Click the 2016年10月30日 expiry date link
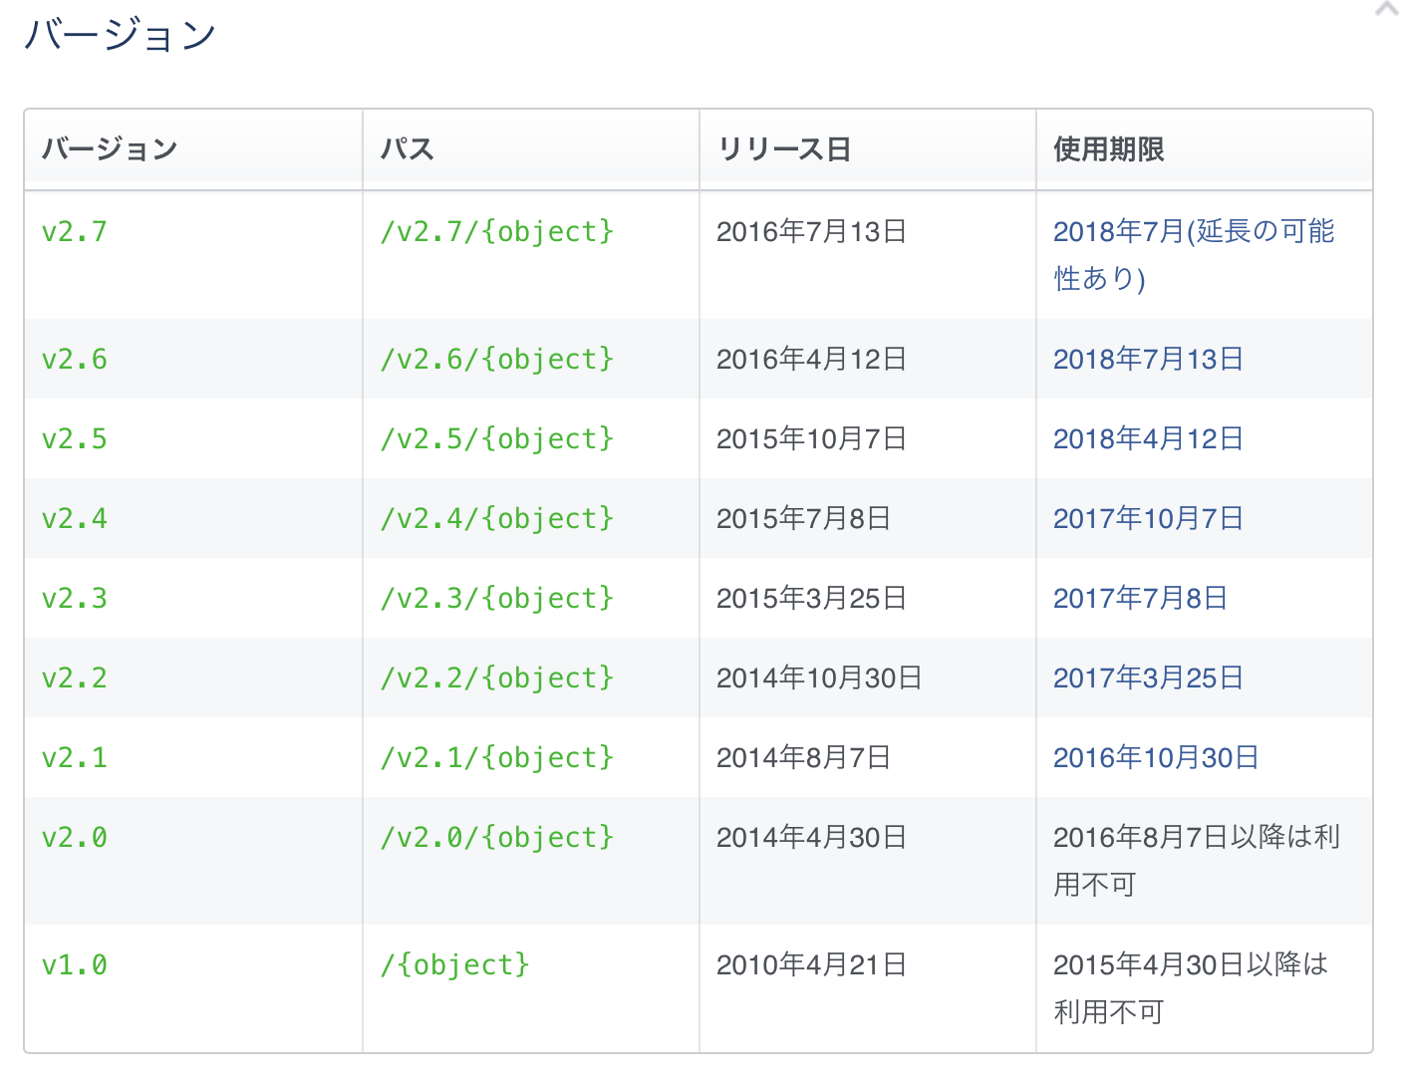Image resolution: width=1403 pixels, height=1078 pixels. [x=1156, y=758]
